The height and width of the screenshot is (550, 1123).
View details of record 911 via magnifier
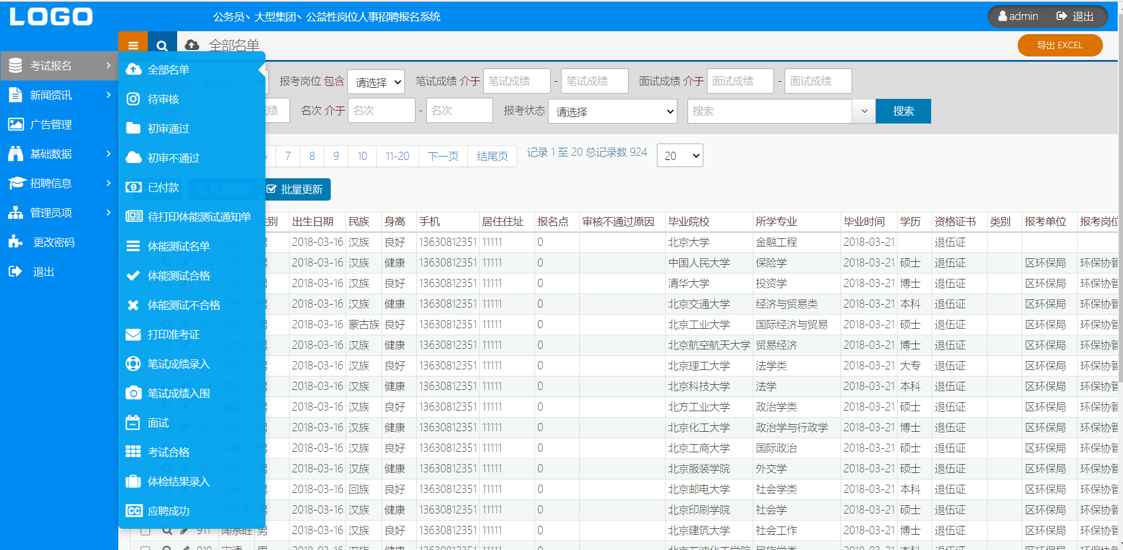click(167, 531)
